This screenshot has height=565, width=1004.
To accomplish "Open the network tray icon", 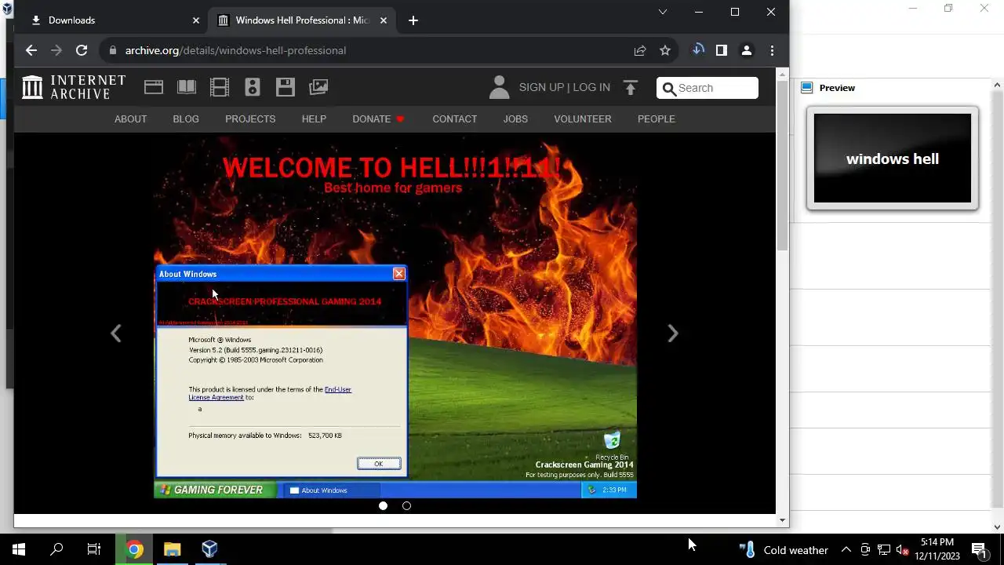I will click(x=884, y=550).
